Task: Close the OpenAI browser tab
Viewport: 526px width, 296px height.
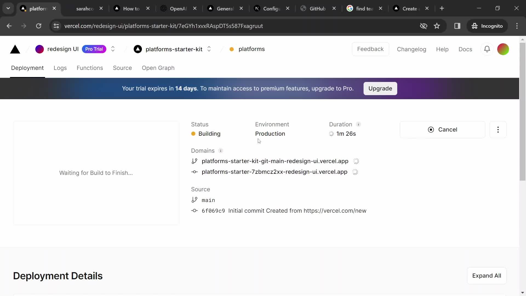Action: (195, 8)
